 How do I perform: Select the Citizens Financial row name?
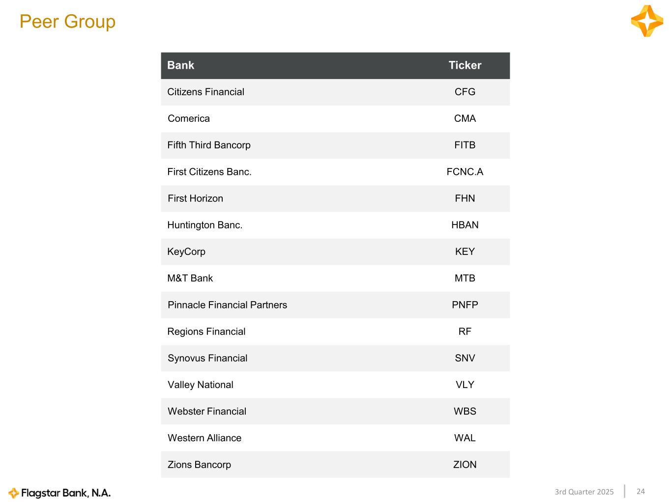(x=205, y=92)
